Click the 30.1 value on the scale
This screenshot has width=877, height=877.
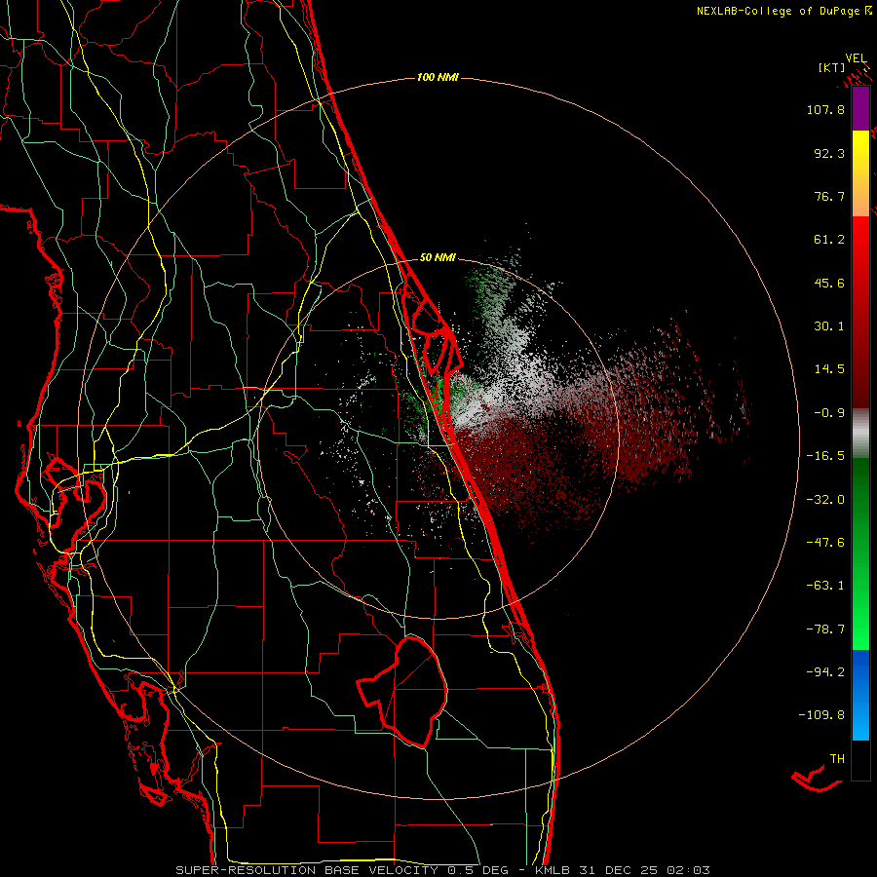[x=829, y=326]
